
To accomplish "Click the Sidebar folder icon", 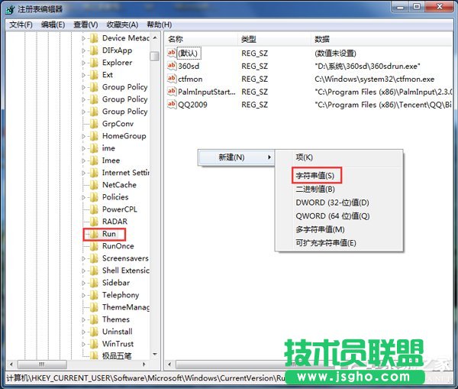I will coord(94,283).
